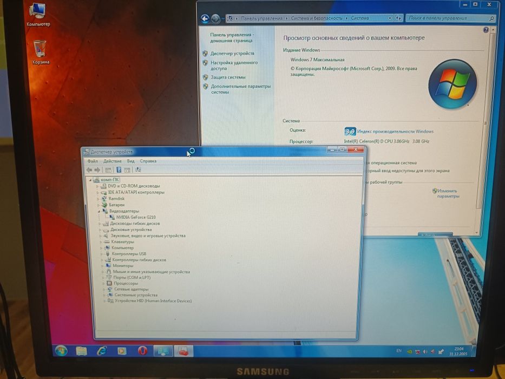Expand DVD и CD-ROM дисководы node
The image size is (505, 379).
pyautogui.click(x=97, y=186)
